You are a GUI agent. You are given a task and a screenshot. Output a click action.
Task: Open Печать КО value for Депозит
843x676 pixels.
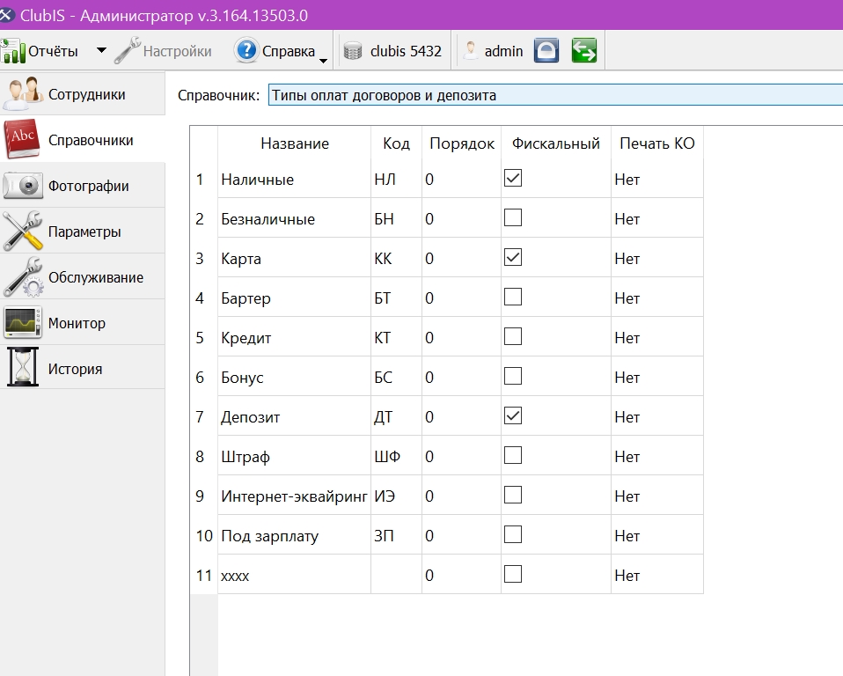[x=657, y=415]
